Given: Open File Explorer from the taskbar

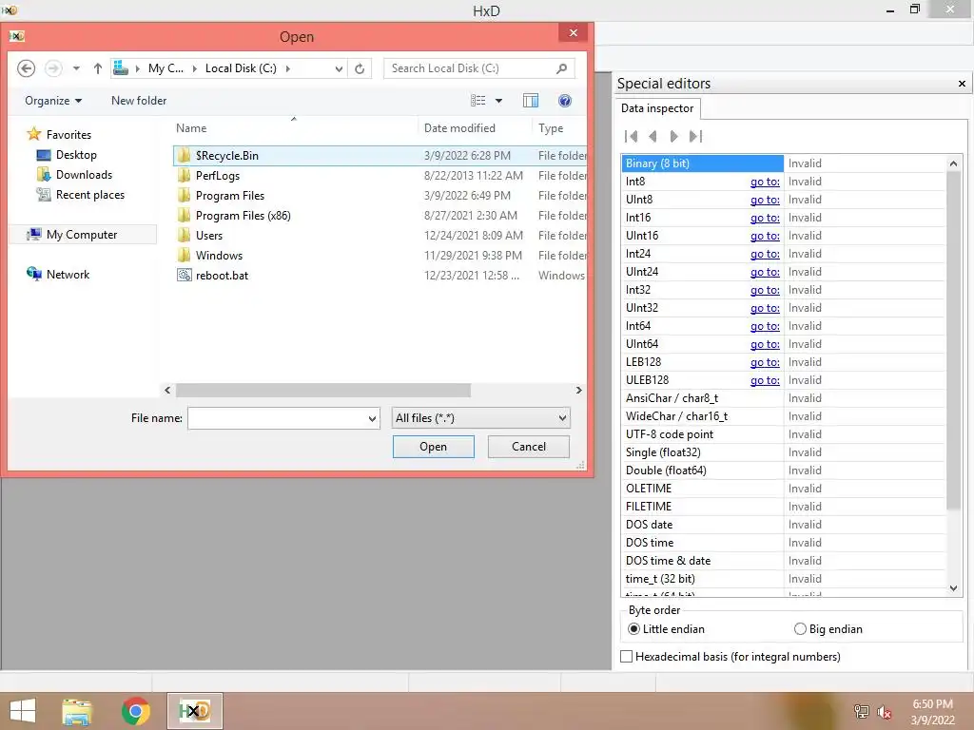Looking at the screenshot, I should coord(77,711).
